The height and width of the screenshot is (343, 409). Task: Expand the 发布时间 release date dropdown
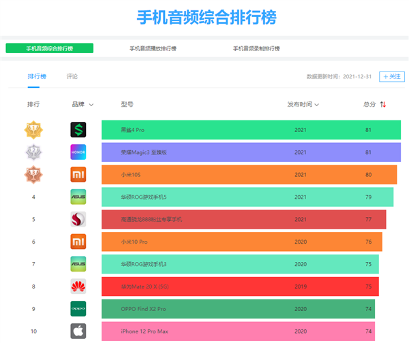pos(317,105)
